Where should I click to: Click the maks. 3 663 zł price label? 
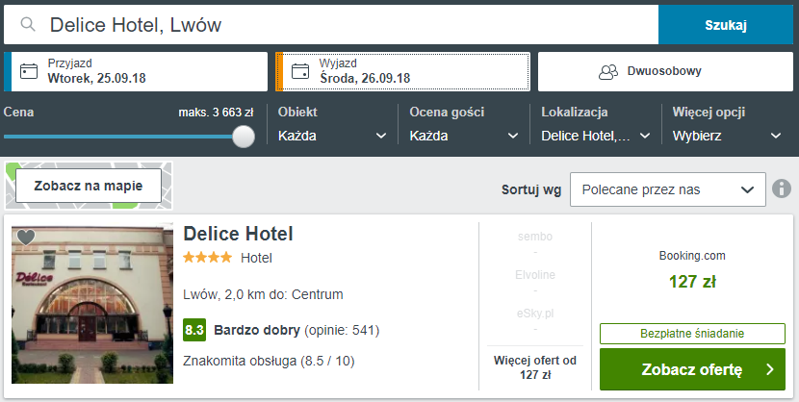(216, 112)
